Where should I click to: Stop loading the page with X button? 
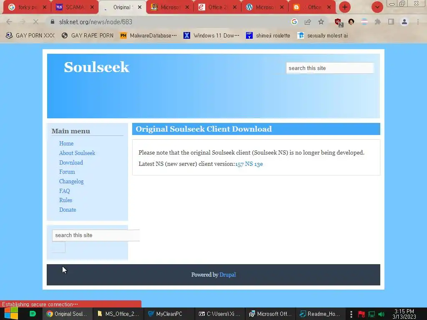tap(36, 22)
